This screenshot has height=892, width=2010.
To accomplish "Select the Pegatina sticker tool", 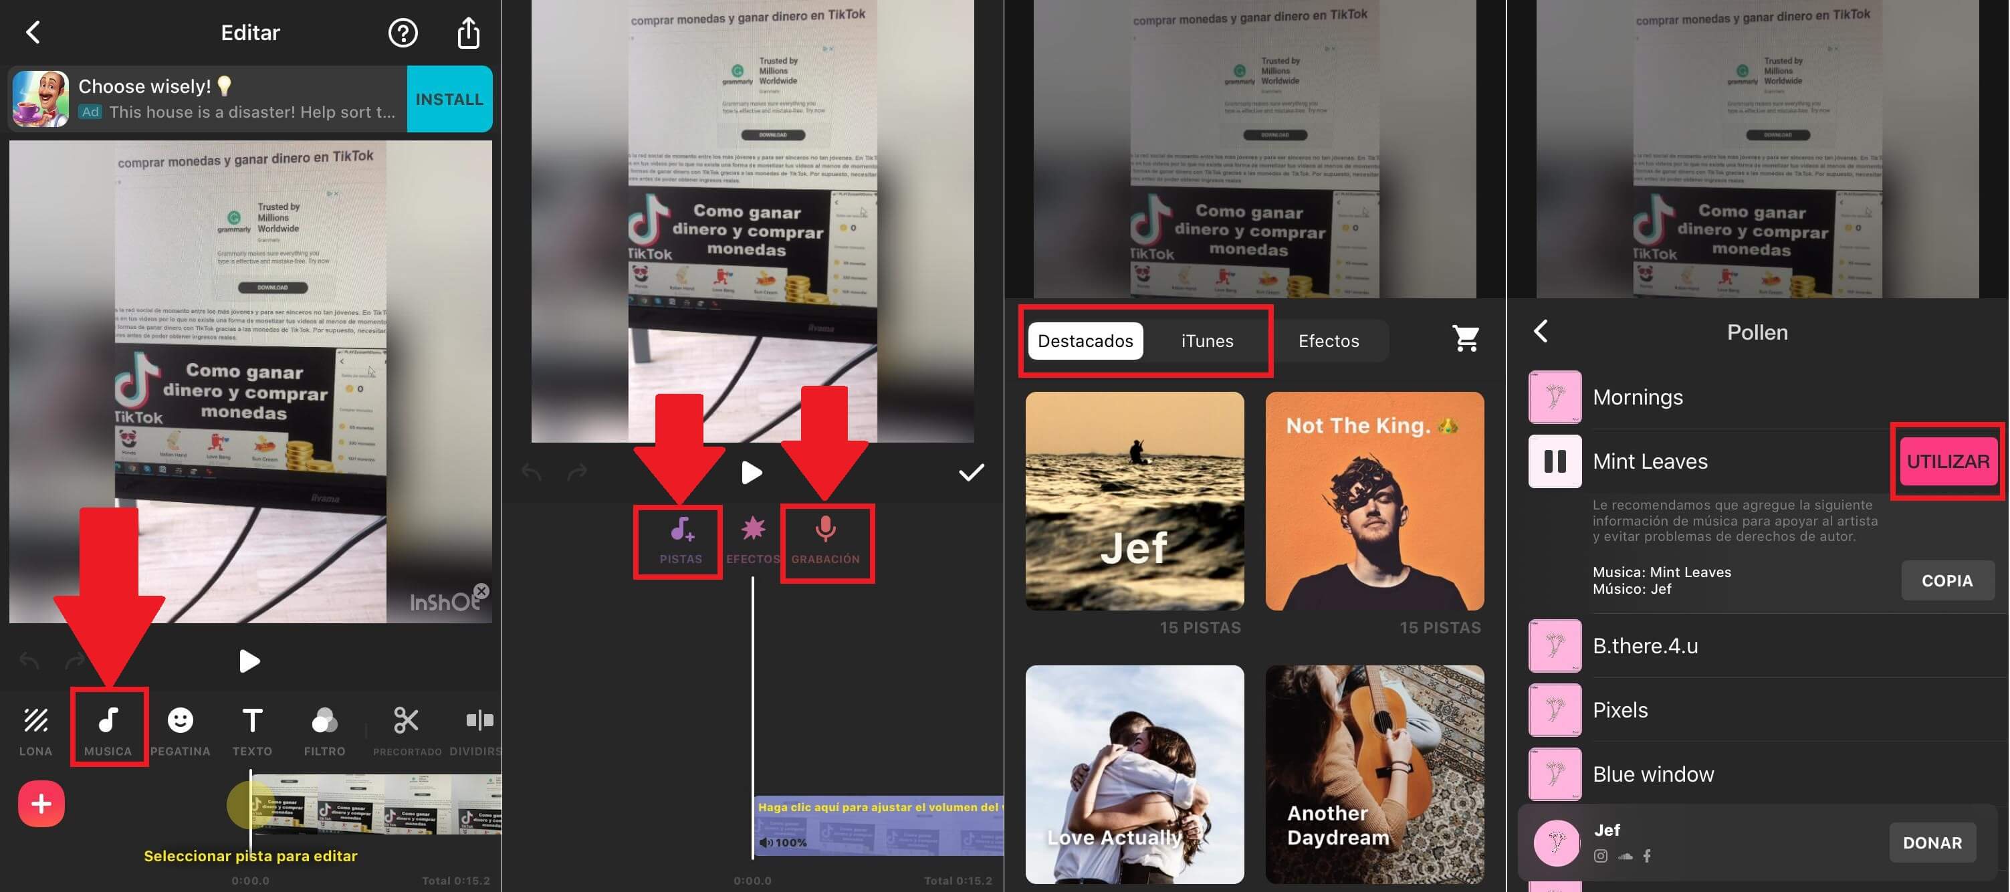I will point(179,726).
